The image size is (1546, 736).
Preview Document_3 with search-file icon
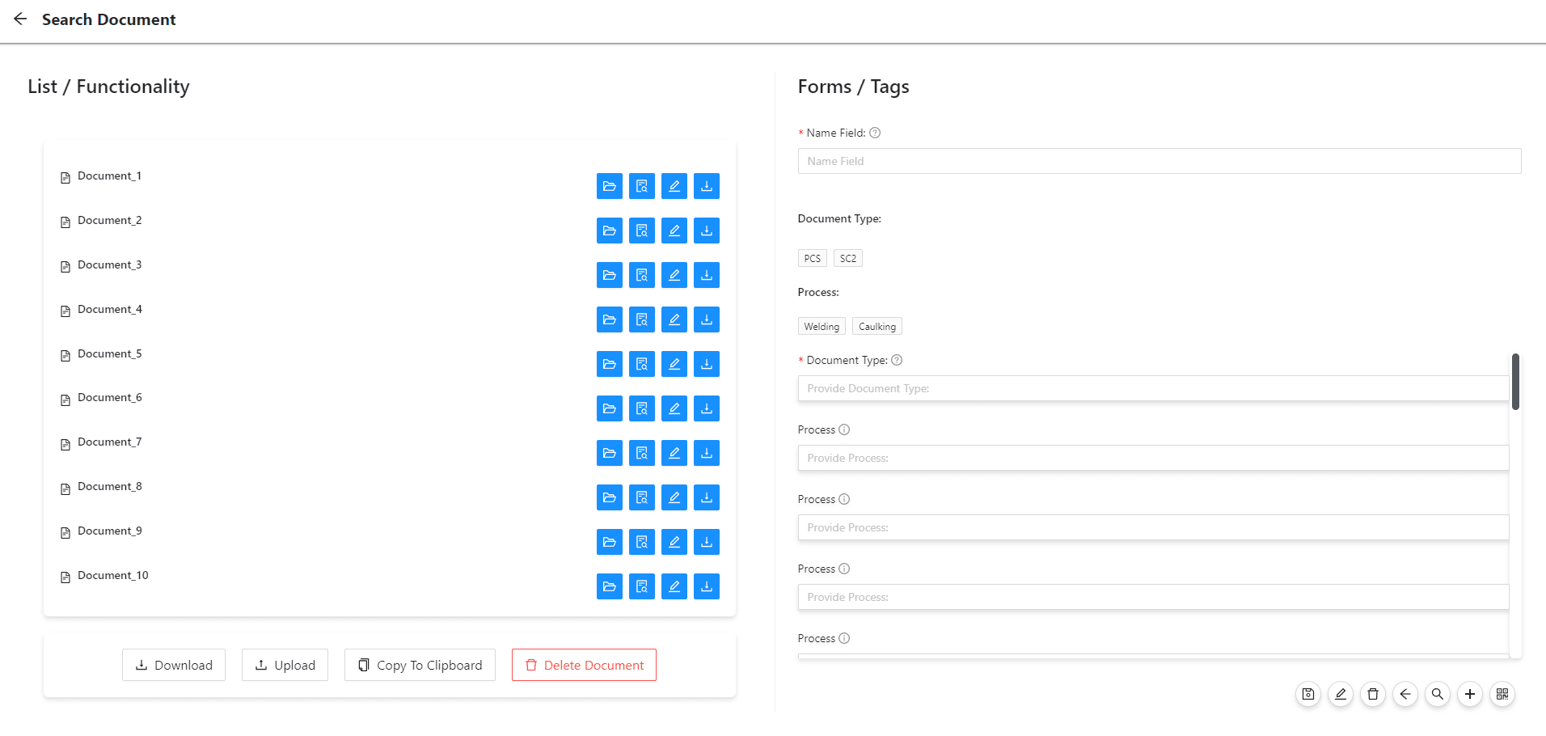point(642,275)
